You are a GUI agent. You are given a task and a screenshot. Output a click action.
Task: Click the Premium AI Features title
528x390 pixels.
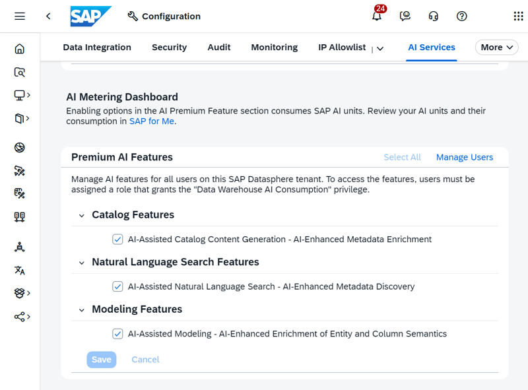(x=122, y=157)
